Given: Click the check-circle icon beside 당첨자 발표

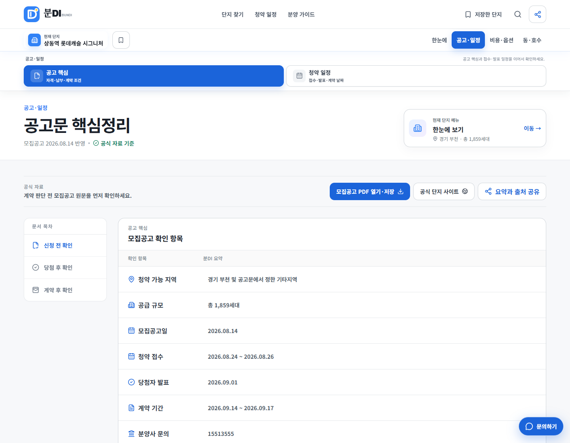Looking at the screenshot, I should pyautogui.click(x=131, y=382).
